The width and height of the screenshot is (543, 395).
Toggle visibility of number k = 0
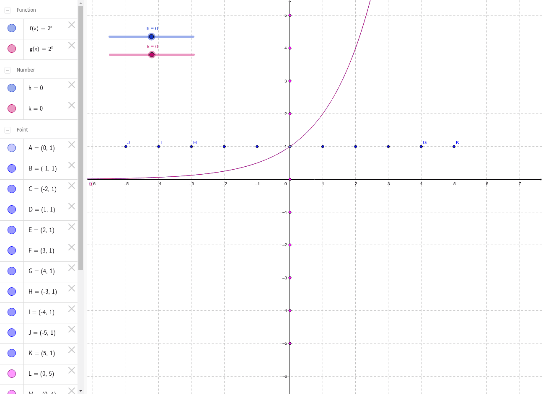pos(12,108)
